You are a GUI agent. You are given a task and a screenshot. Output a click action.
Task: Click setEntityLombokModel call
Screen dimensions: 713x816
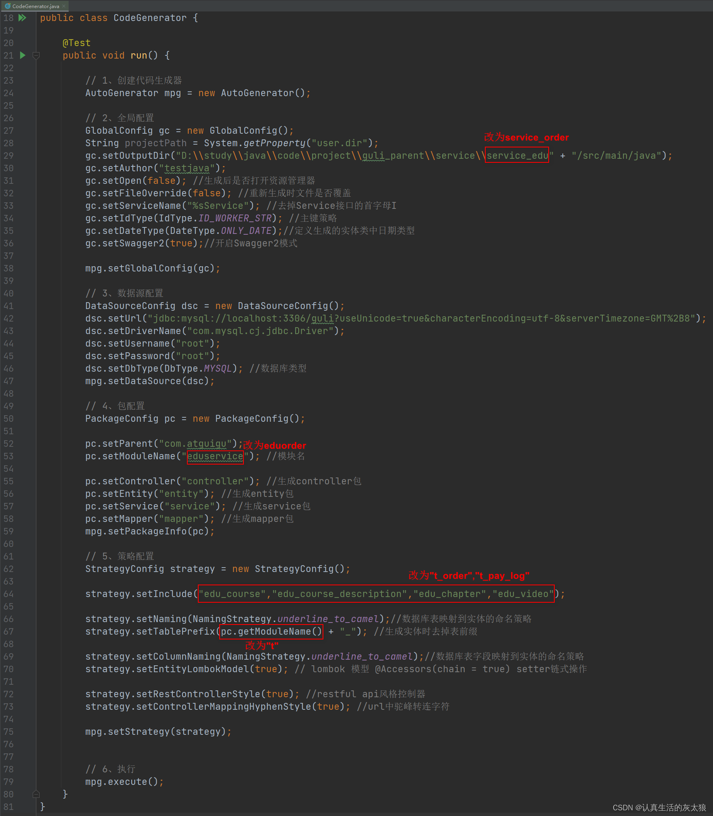tap(210, 669)
